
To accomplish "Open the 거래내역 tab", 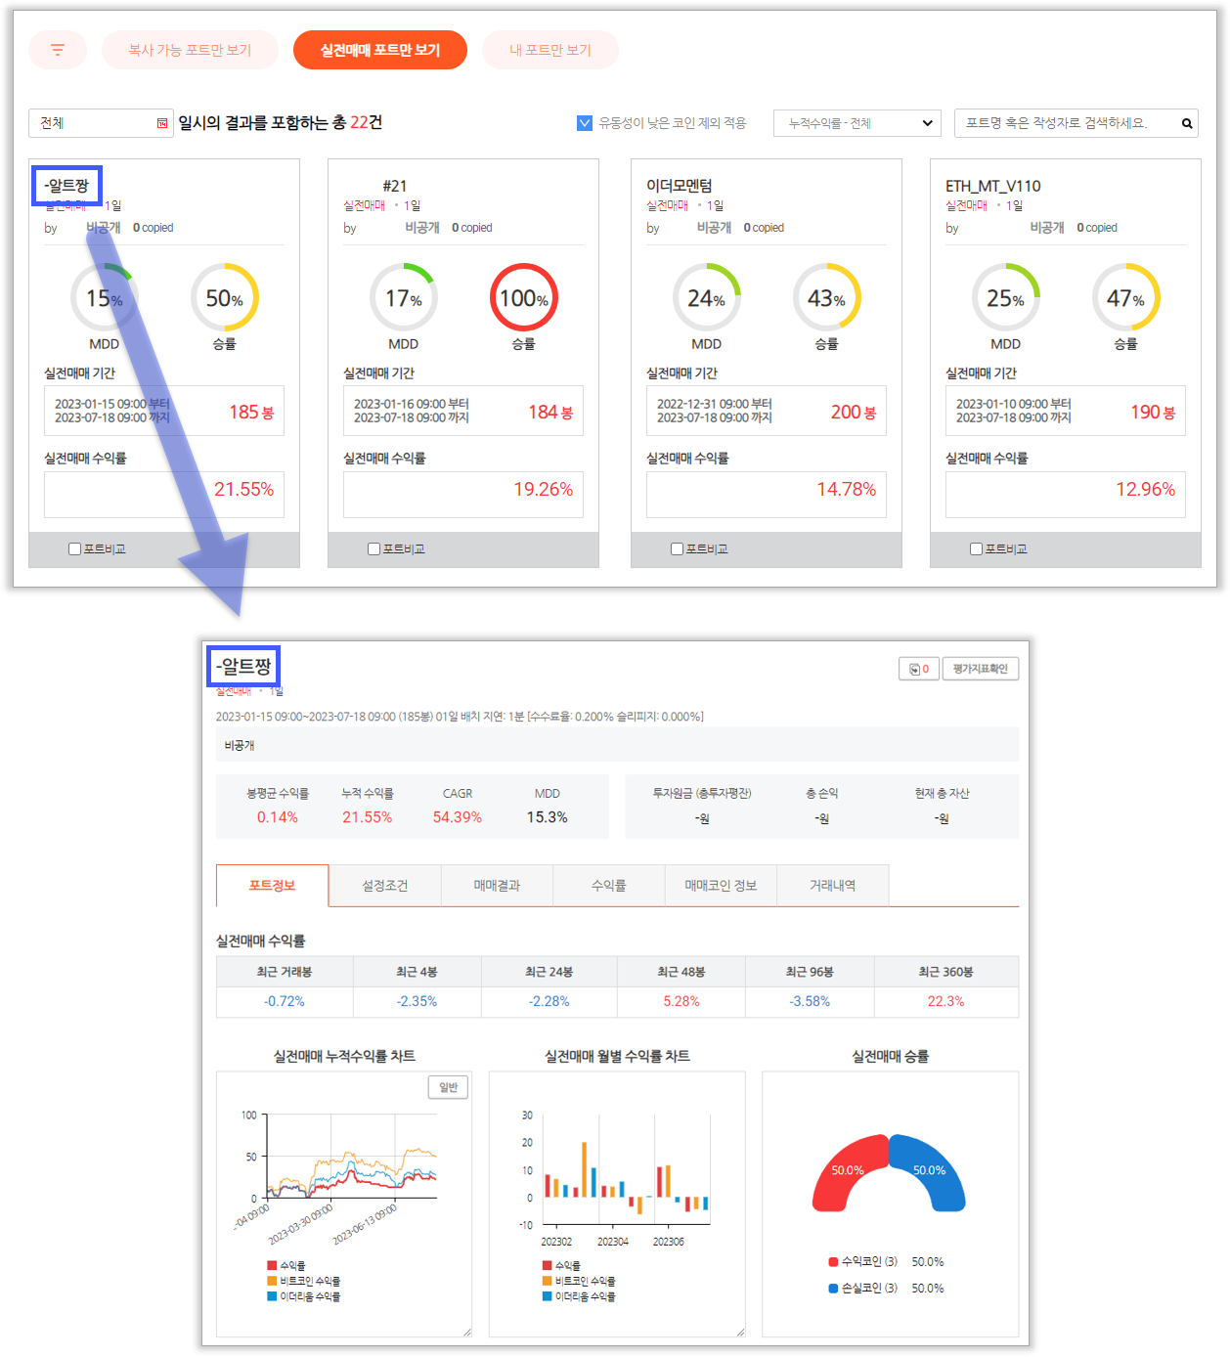I will [832, 886].
